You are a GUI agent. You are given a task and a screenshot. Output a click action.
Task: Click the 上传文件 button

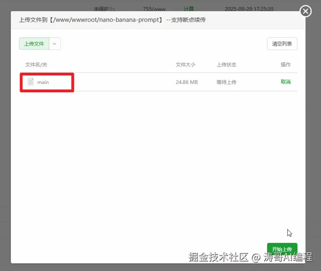[x=34, y=44]
